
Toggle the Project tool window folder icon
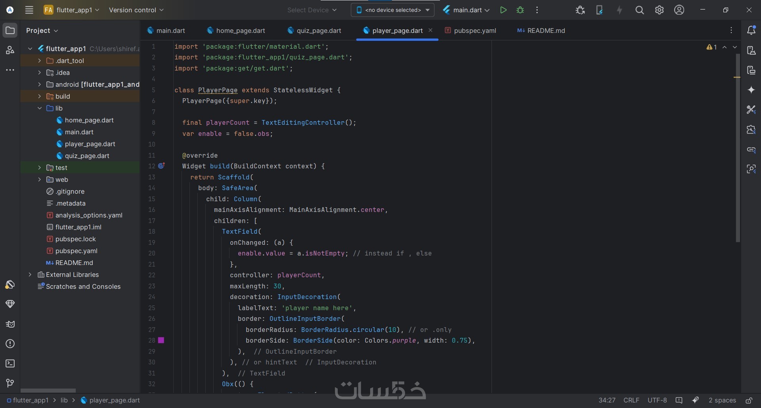10,30
